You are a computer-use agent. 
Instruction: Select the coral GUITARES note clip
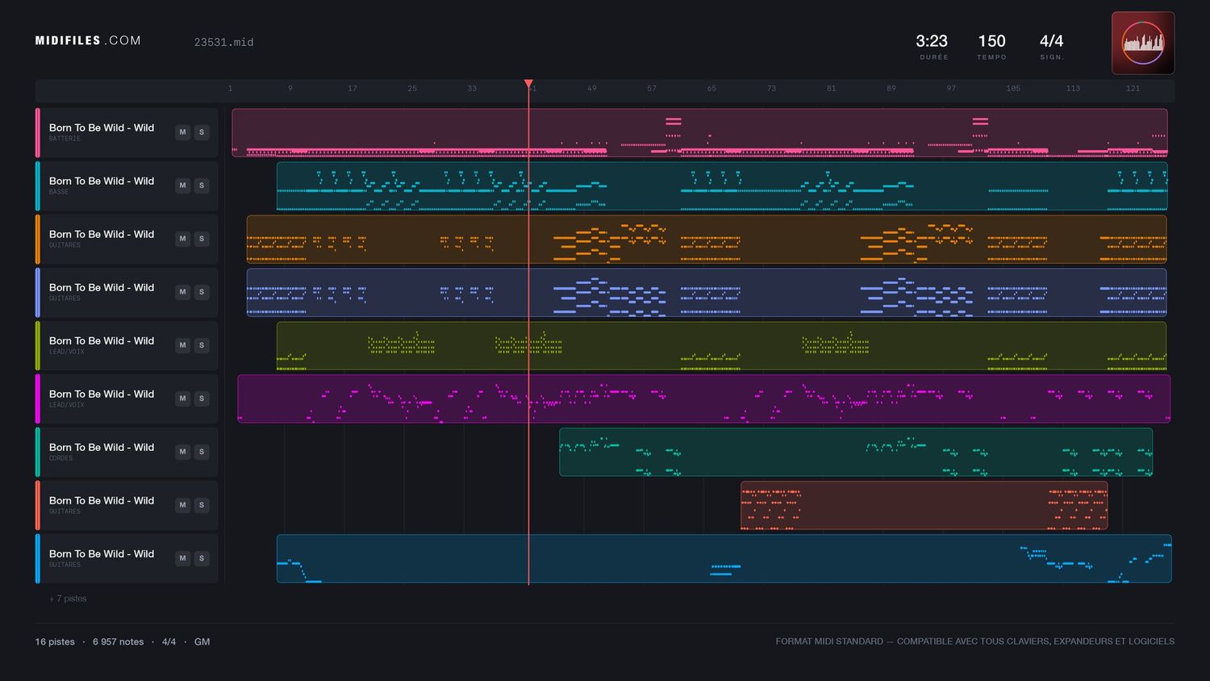point(924,505)
